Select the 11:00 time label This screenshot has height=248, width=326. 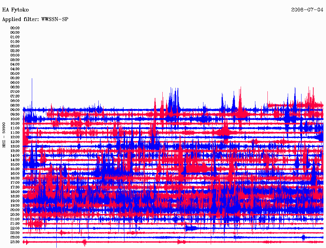pyautogui.click(x=15, y=128)
